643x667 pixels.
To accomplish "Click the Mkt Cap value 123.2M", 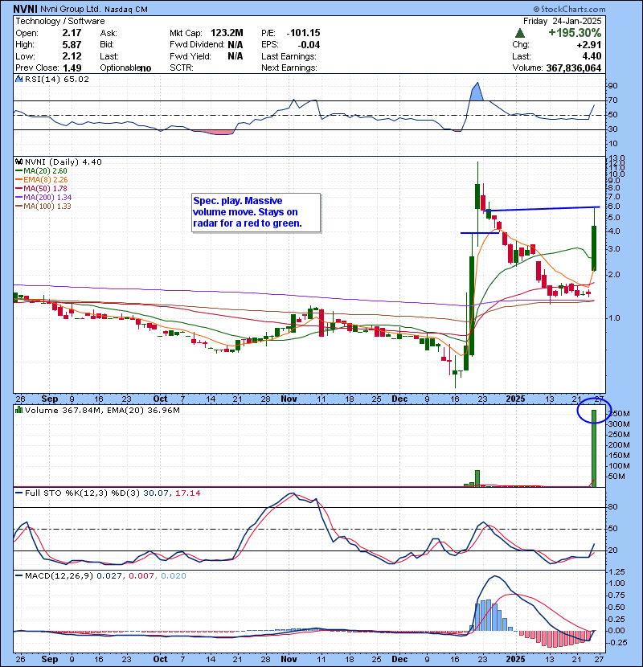I will [x=227, y=33].
